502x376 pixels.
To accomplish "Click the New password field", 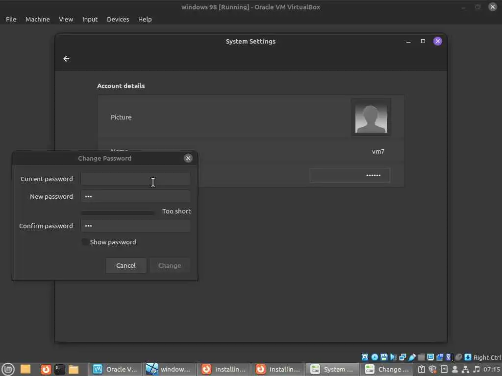I will tap(135, 196).
